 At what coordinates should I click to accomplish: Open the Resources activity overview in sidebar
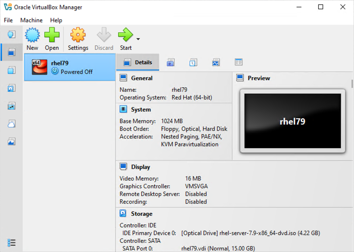[11, 142]
